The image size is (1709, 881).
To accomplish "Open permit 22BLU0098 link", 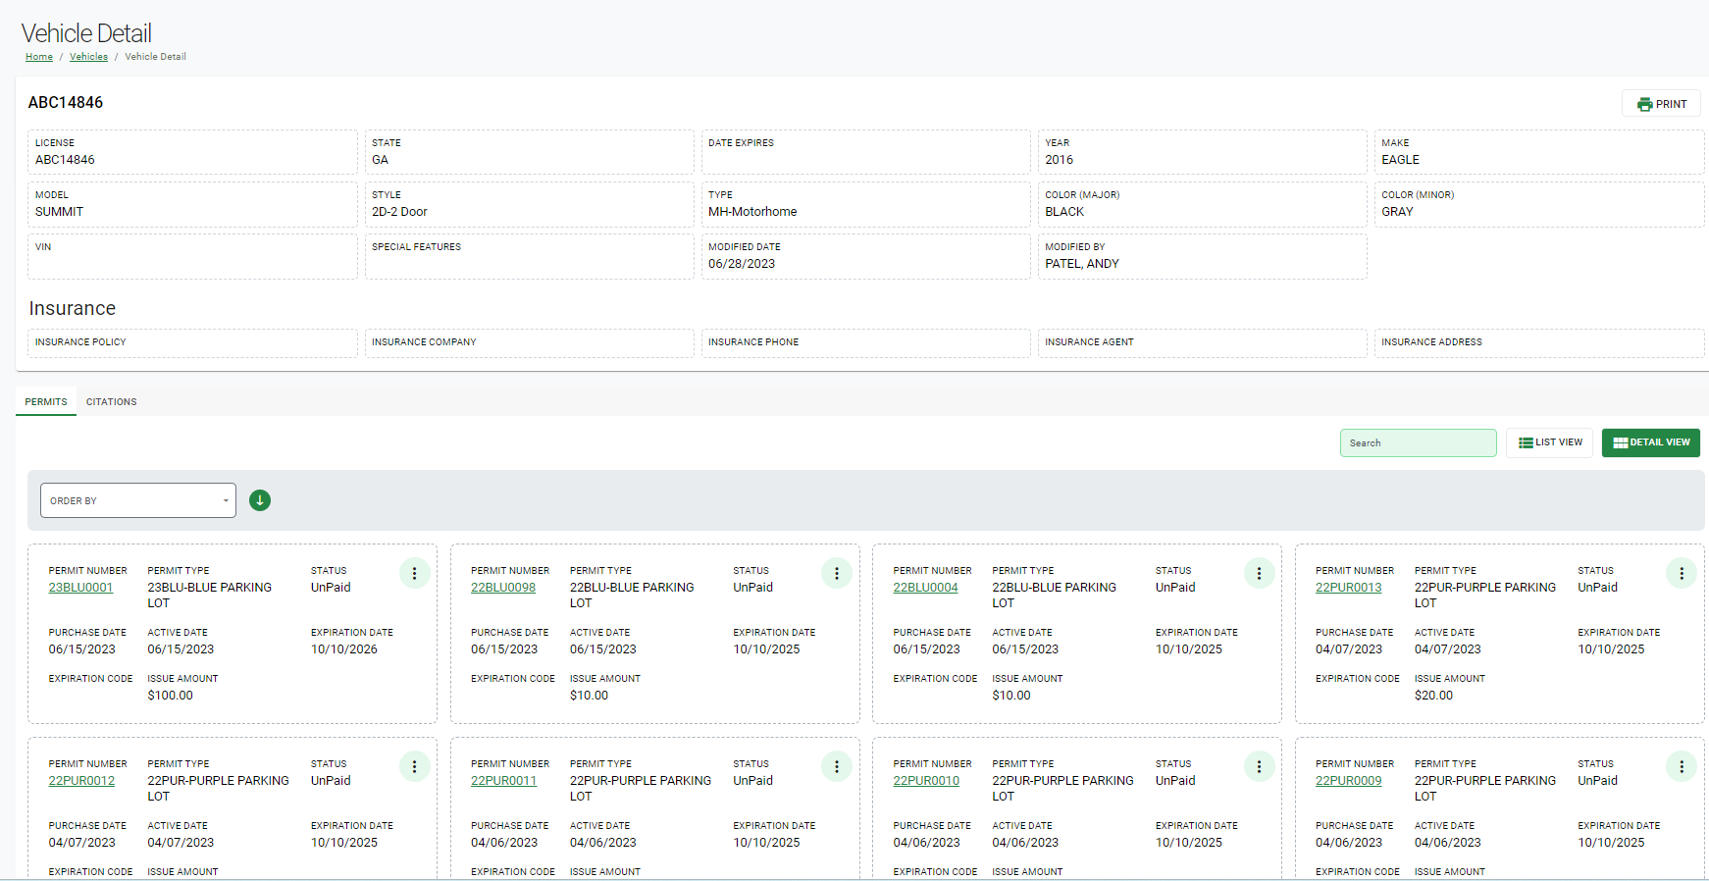I will [503, 588].
